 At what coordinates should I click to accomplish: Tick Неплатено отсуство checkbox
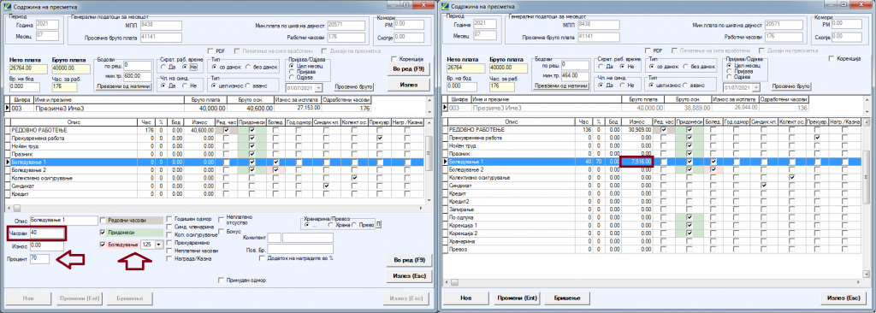[x=222, y=220]
